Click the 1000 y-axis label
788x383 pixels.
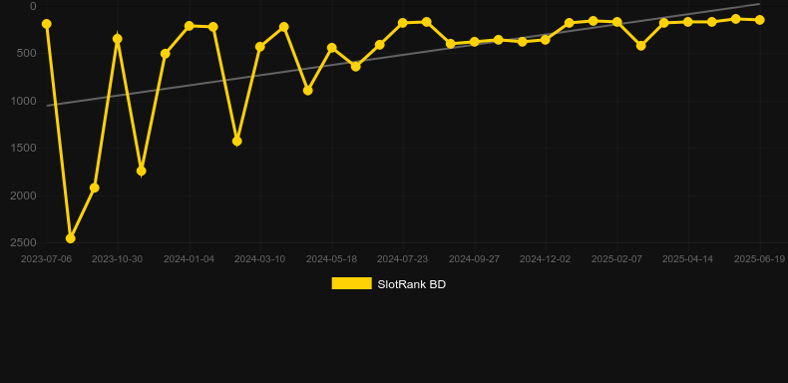click(23, 101)
